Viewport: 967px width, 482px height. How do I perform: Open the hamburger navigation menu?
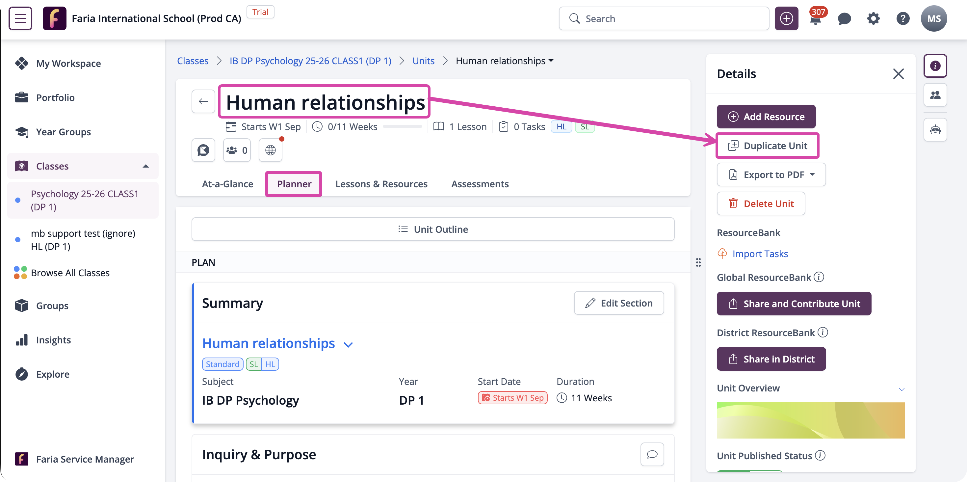[x=20, y=18]
